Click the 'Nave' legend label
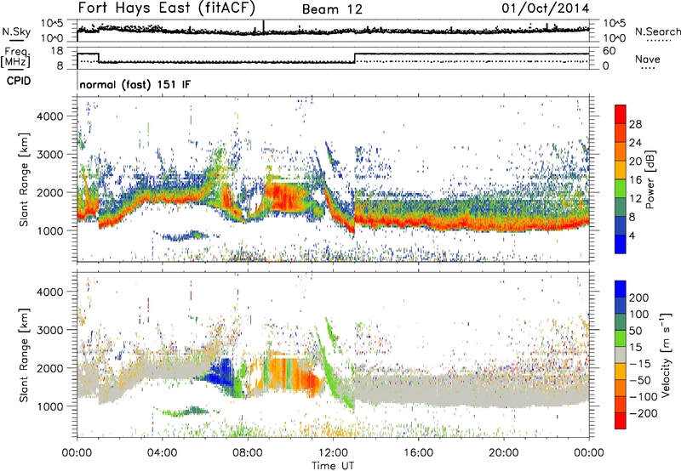This screenshot has height=471, width=681. pos(648,59)
